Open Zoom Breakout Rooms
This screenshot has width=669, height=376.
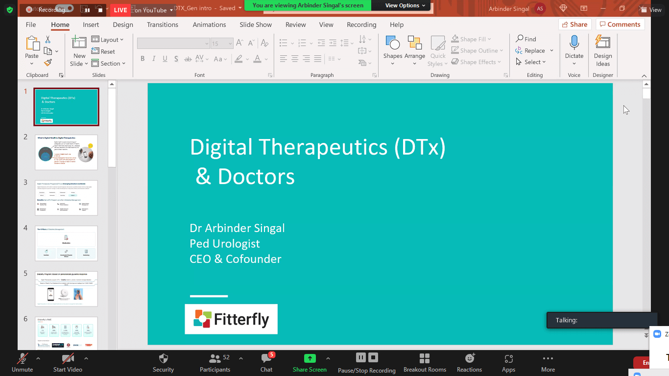click(425, 363)
